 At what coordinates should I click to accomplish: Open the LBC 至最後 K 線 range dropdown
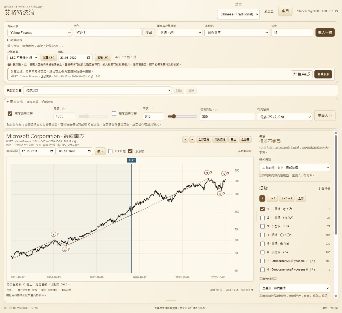click(x=23, y=58)
